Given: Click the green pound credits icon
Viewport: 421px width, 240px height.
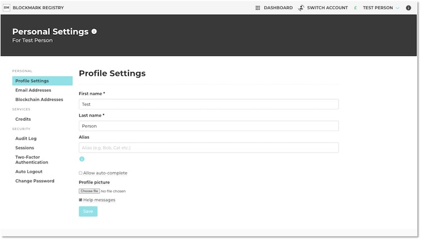Looking at the screenshot, I should 355,8.
